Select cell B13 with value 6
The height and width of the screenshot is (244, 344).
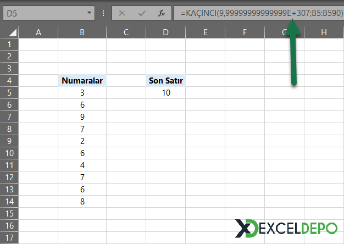click(x=82, y=190)
